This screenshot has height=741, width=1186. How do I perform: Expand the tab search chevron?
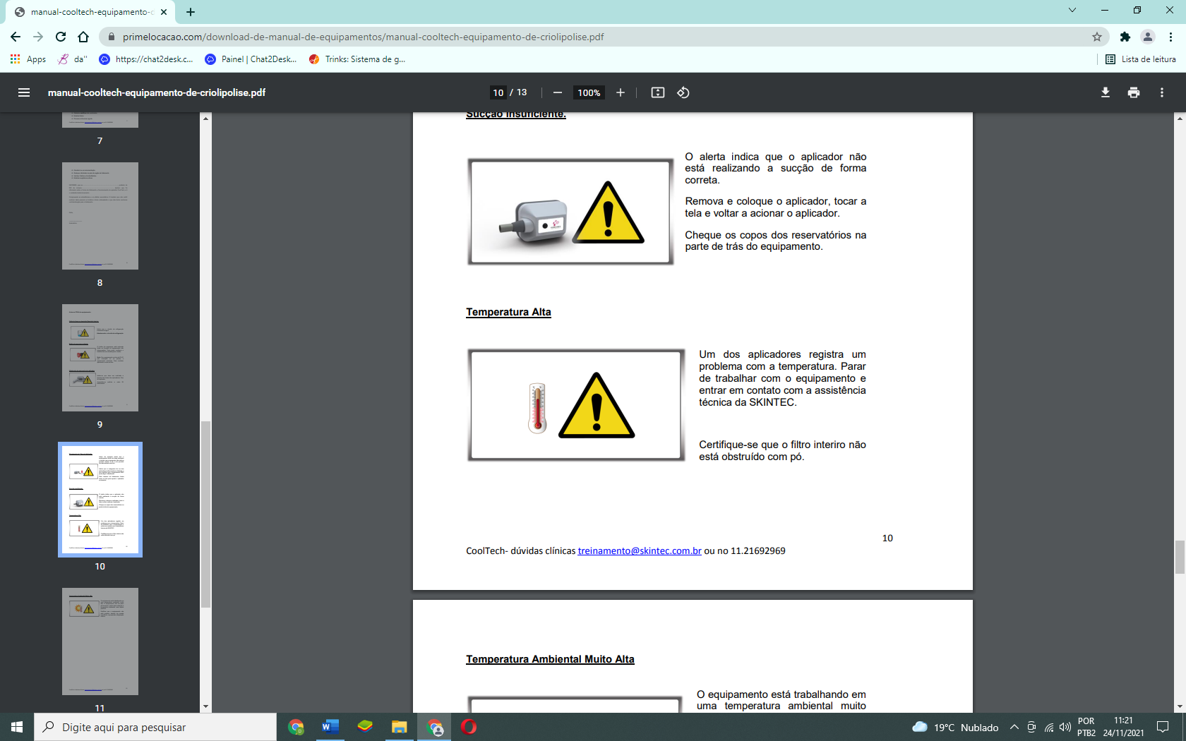[x=1072, y=11]
